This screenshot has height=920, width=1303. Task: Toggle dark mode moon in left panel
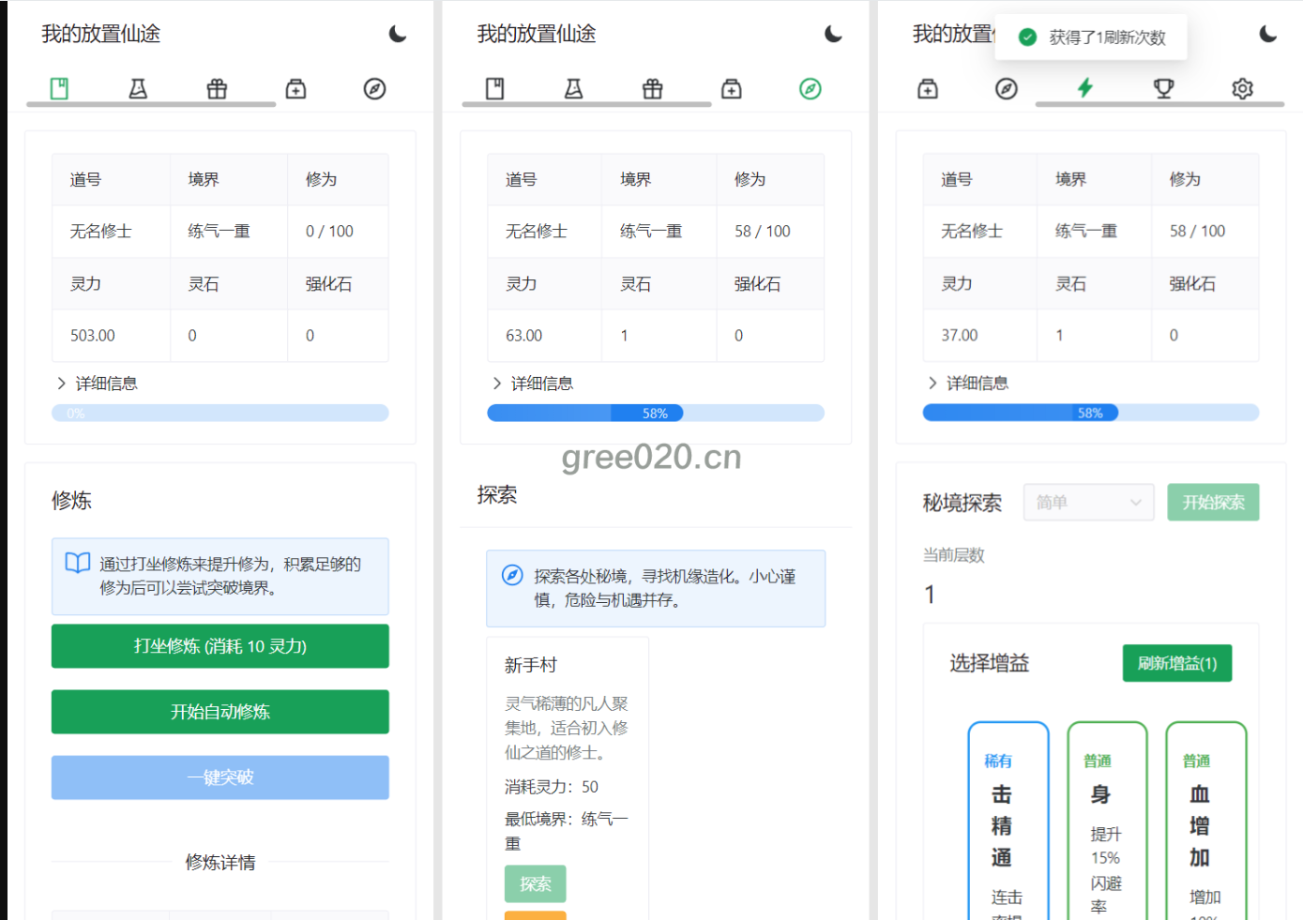[x=398, y=35]
